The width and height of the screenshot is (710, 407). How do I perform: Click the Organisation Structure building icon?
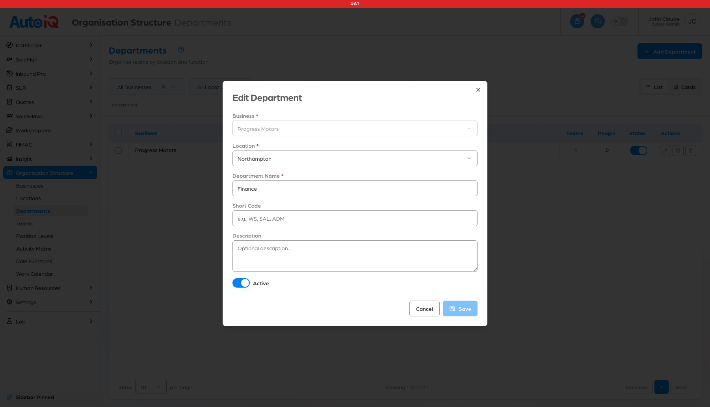[x=9, y=173]
